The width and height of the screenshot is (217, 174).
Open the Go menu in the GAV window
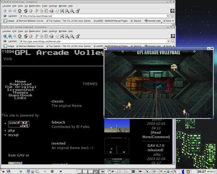point(26,31)
